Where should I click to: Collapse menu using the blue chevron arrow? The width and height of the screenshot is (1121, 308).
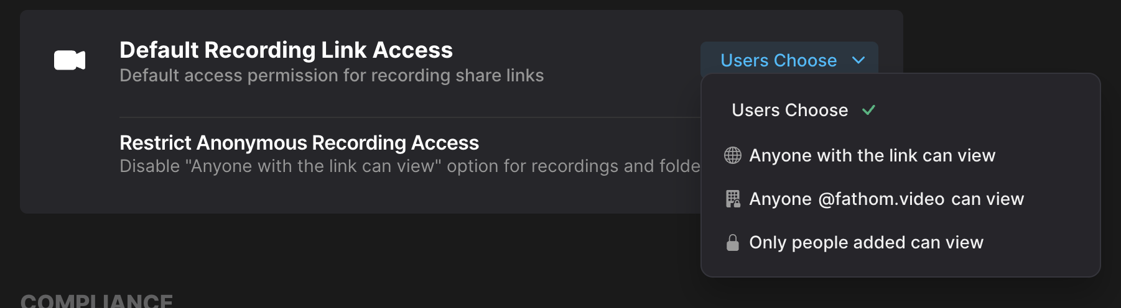[858, 60]
